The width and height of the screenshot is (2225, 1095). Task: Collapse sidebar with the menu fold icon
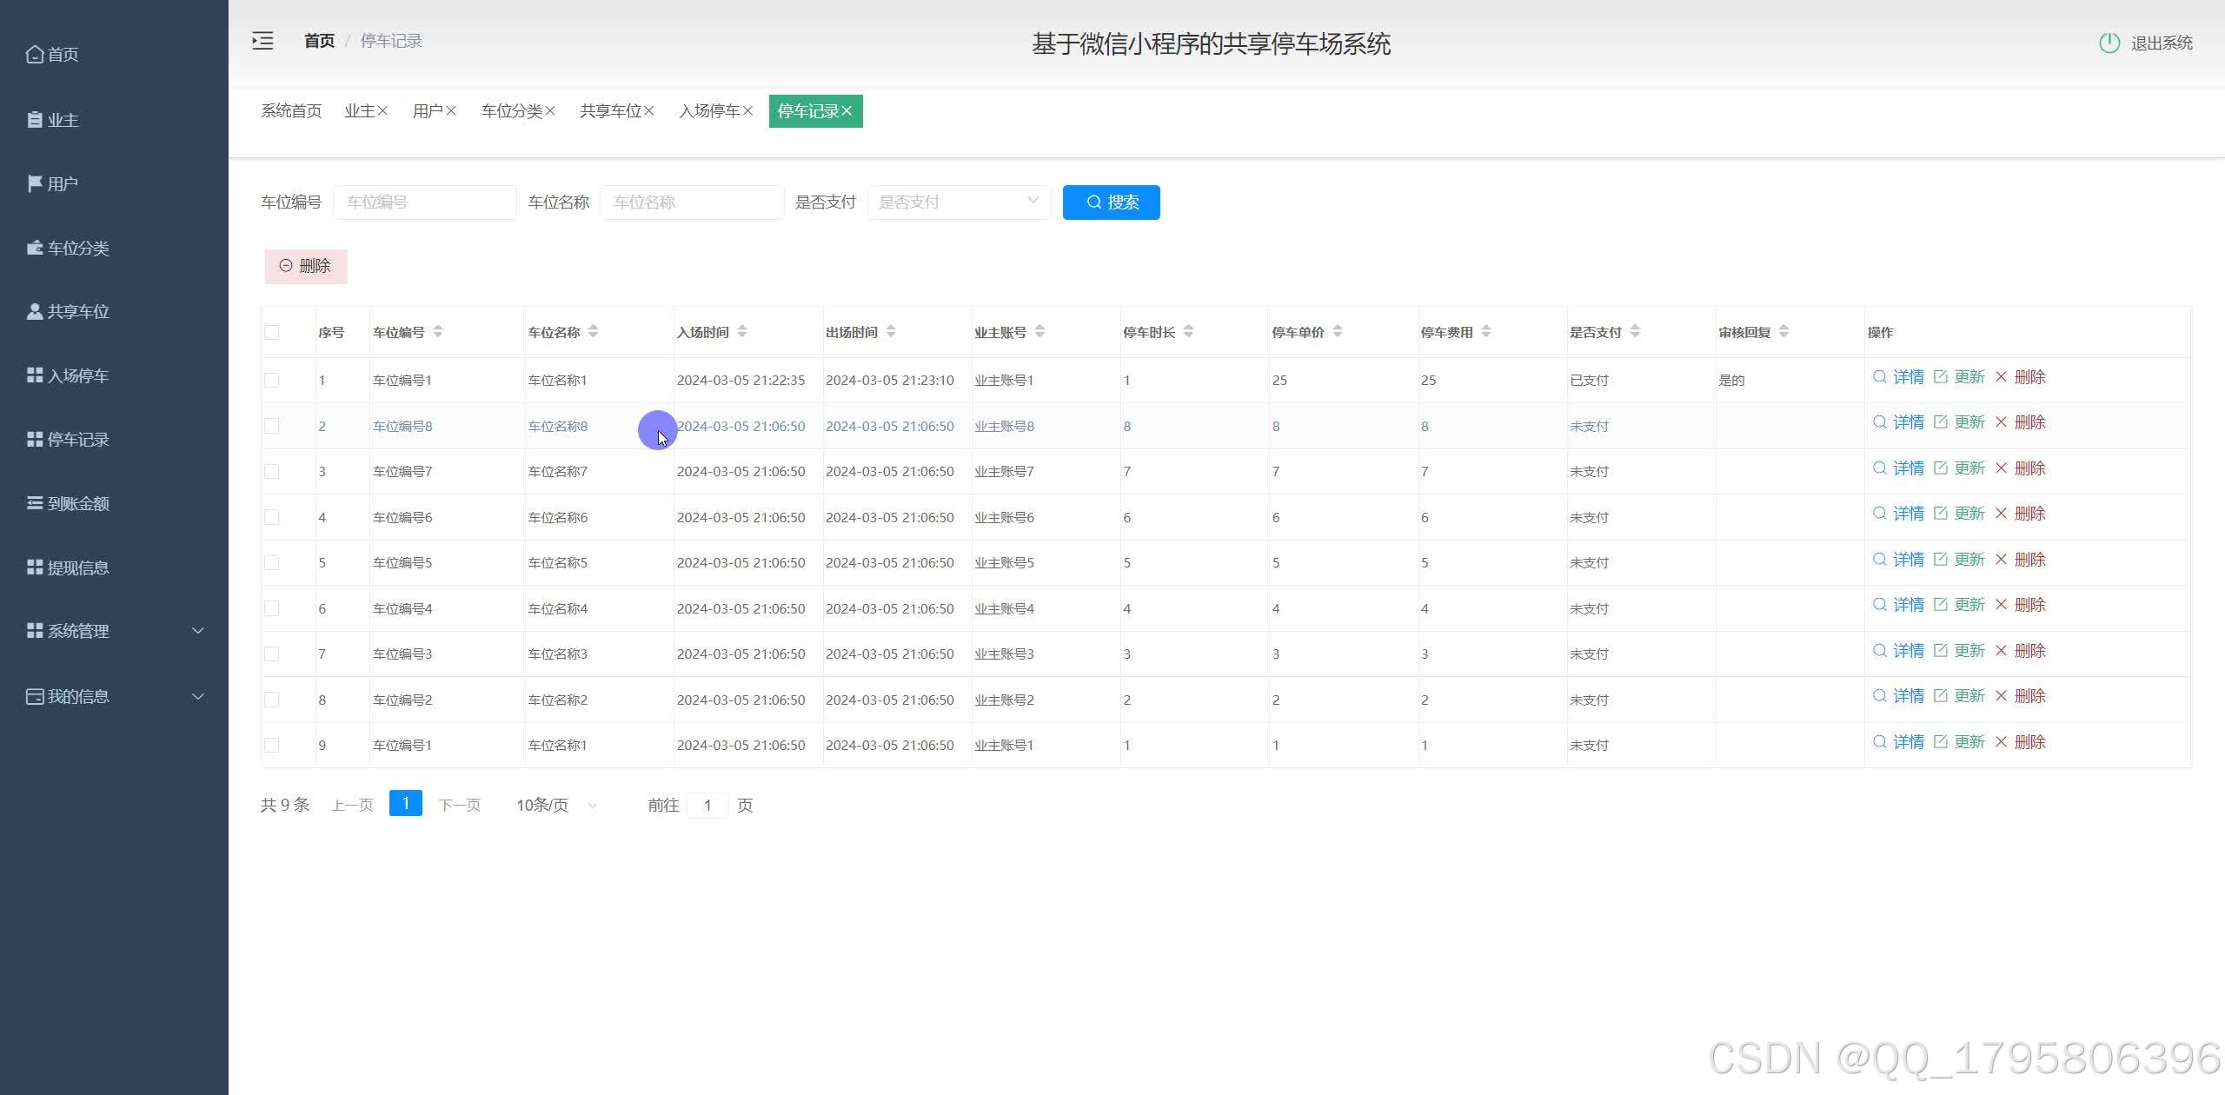[262, 41]
